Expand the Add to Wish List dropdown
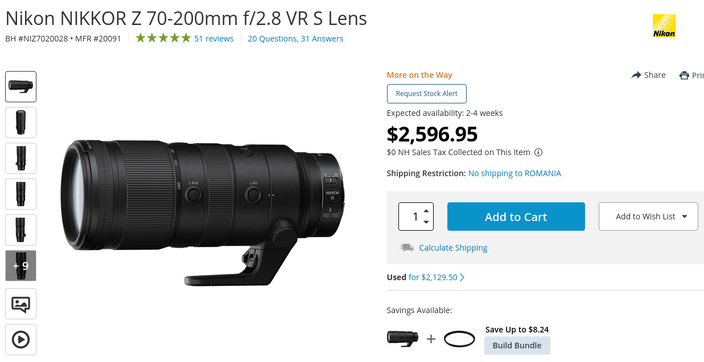This screenshot has height=362, width=704. click(x=684, y=217)
